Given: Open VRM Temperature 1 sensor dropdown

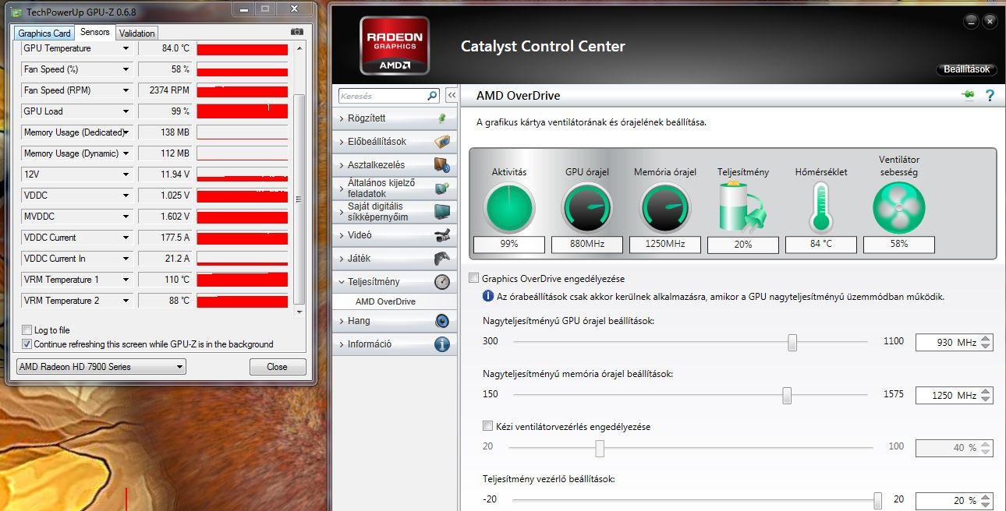Looking at the screenshot, I should pyautogui.click(x=126, y=280).
